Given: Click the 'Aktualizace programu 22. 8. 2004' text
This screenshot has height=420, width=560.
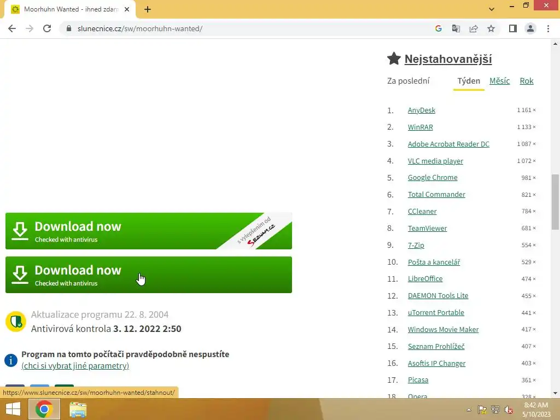Looking at the screenshot, I should [100, 314].
